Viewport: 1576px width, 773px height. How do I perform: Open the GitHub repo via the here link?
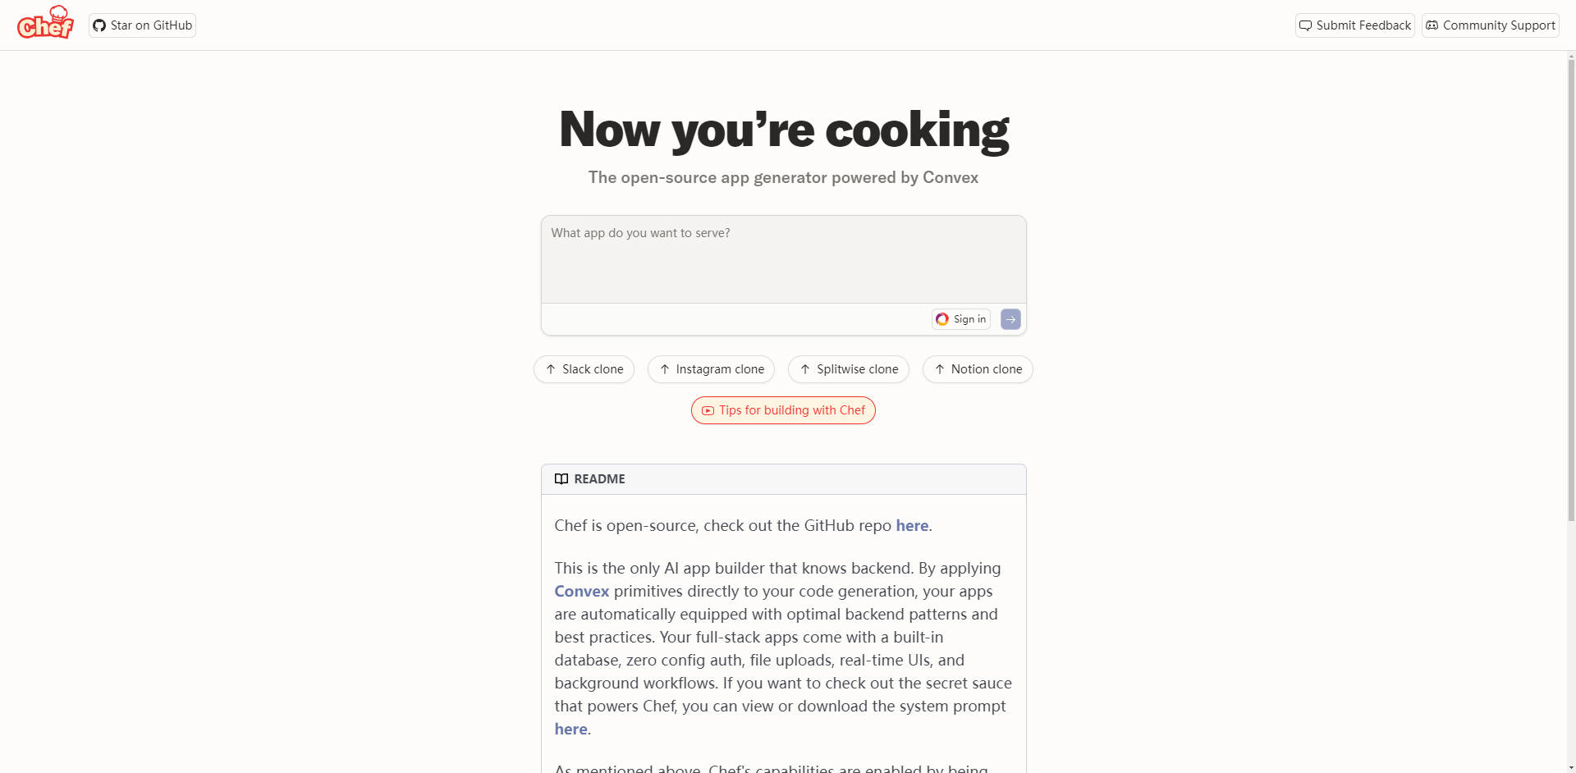click(912, 525)
